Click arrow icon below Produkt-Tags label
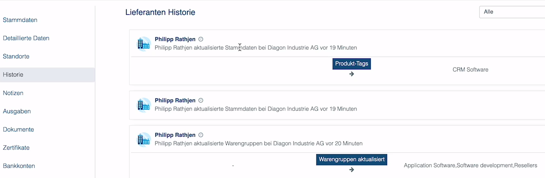Viewport: 545px width, 178px height. coord(352,74)
